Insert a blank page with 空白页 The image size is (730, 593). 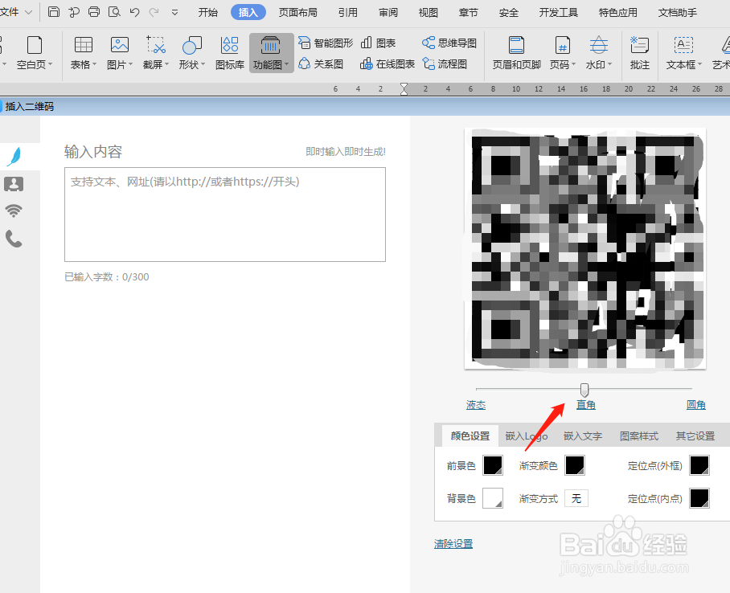(x=35, y=52)
